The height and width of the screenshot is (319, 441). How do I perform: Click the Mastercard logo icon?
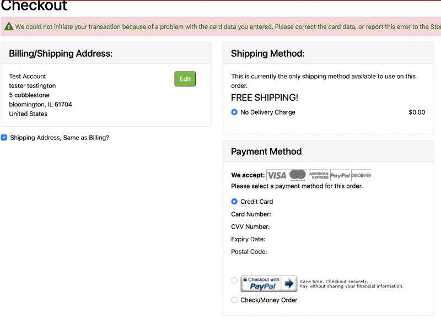[x=298, y=175]
